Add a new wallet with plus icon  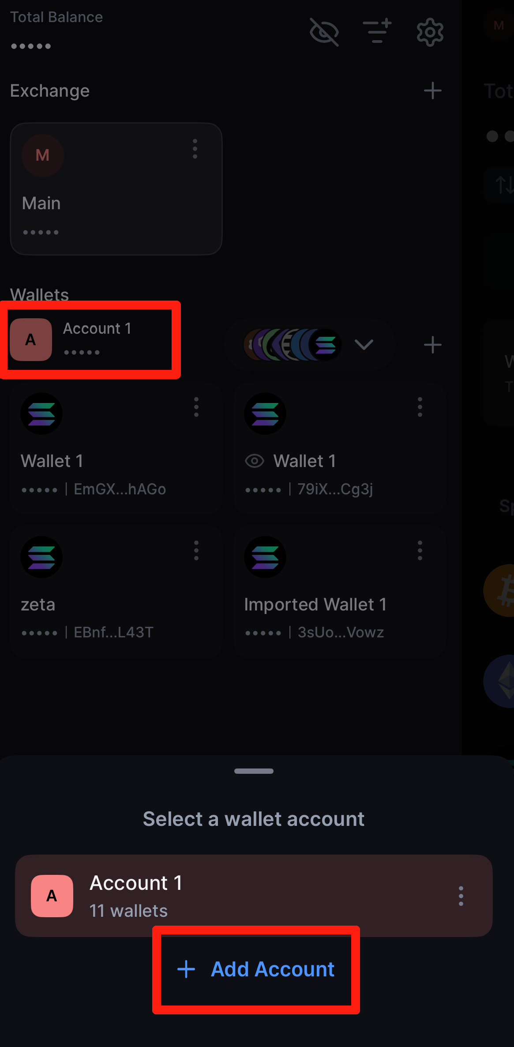pyautogui.click(x=432, y=345)
